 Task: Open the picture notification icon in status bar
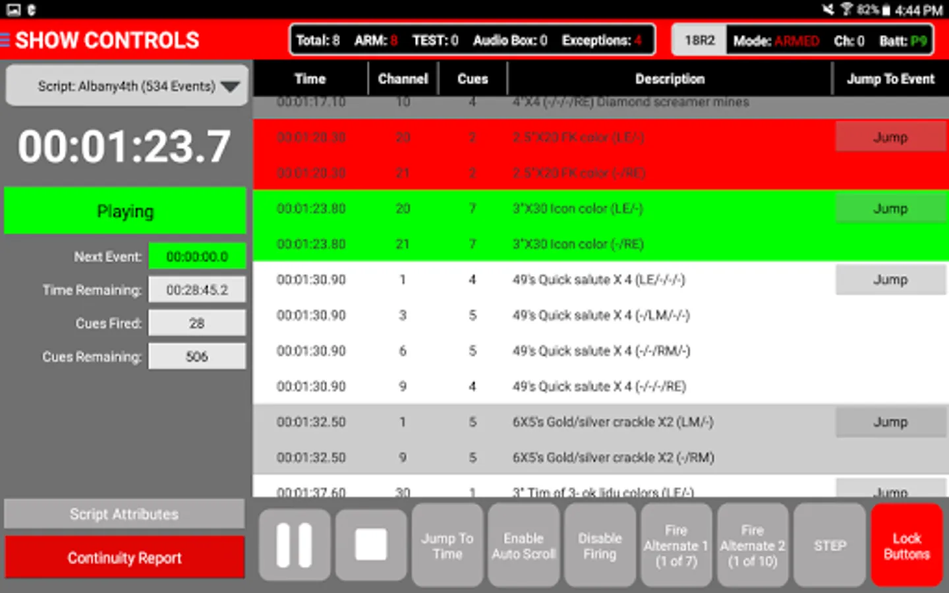(x=13, y=9)
